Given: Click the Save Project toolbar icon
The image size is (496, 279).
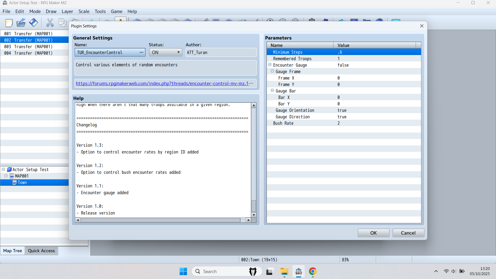Looking at the screenshot, I should coord(33,23).
